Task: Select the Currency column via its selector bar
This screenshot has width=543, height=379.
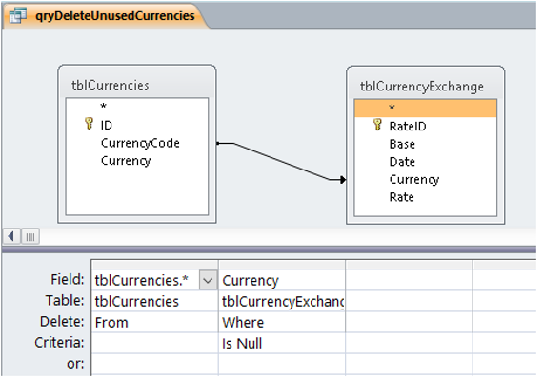Action: pos(282,265)
